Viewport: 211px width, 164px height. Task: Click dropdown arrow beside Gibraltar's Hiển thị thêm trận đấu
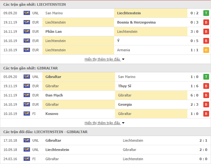(123, 123)
